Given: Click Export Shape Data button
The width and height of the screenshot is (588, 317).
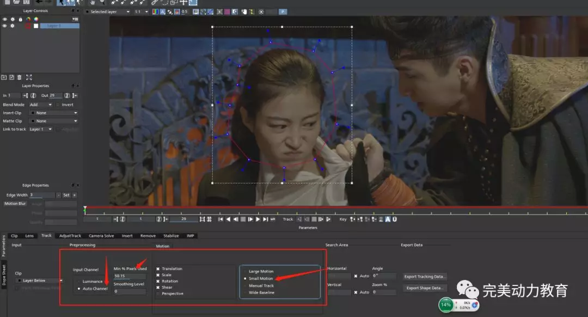Looking at the screenshot, I should (425, 288).
